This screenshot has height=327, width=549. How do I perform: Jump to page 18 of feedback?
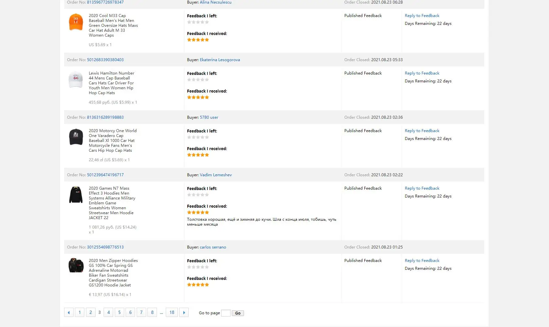coord(172,313)
